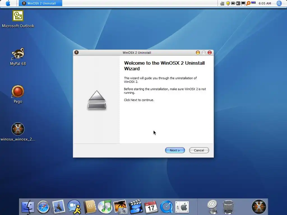Cancel the WinOSX 2 uninstall wizard
The height and width of the screenshot is (215, 287).
pos(199,150)
